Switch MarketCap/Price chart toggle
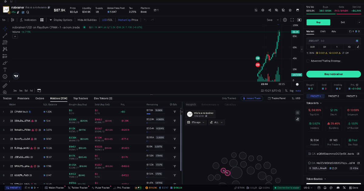This screenshot has width=364, height=191. [x=128, y=20]
